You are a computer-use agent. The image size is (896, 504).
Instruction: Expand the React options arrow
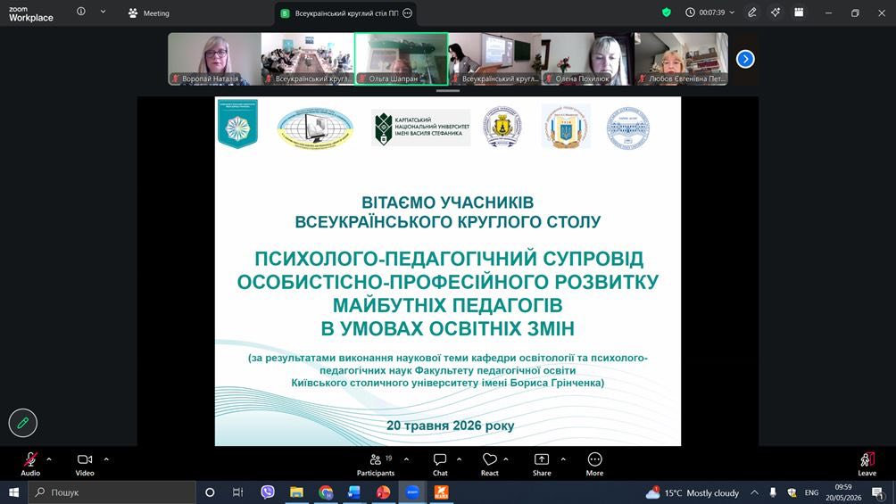point(506,459)
